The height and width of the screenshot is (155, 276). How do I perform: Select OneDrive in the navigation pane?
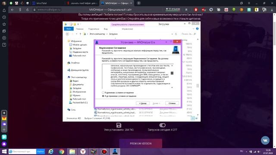[75, 63]
